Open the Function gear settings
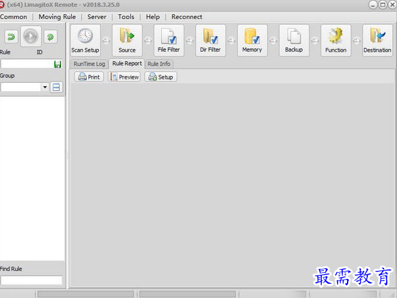Screen dimensions: 397x298 coord(336,40)
